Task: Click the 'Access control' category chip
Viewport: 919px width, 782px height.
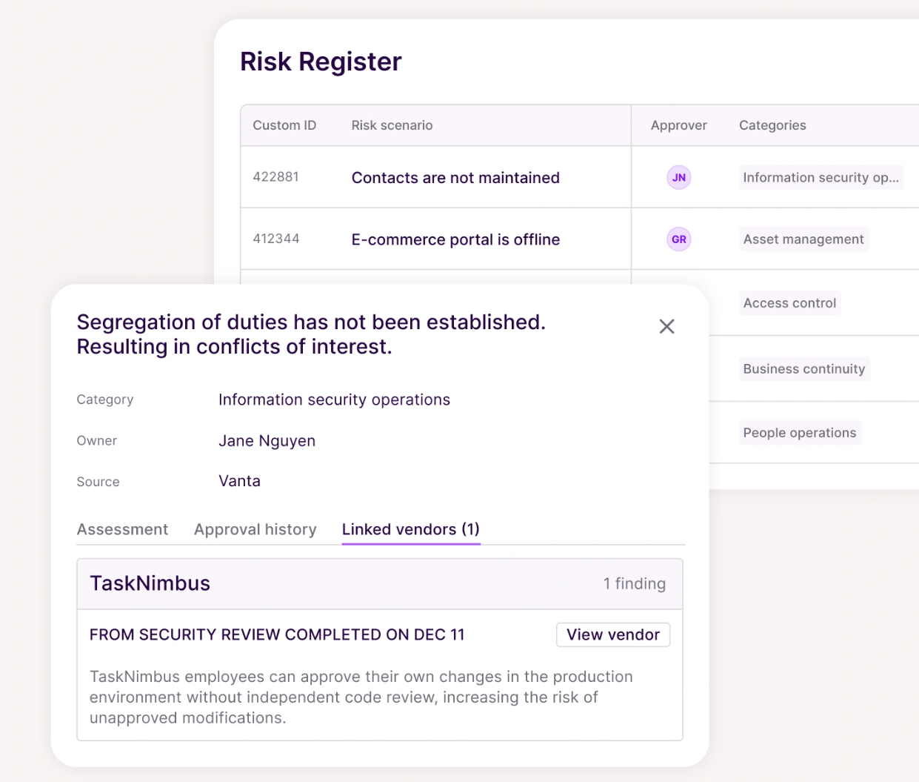Action: pos(789,302)
